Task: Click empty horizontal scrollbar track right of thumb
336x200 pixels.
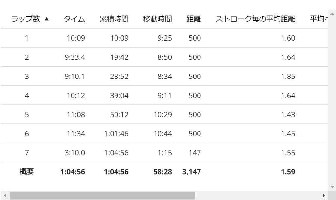Action: tap(258, 195)
